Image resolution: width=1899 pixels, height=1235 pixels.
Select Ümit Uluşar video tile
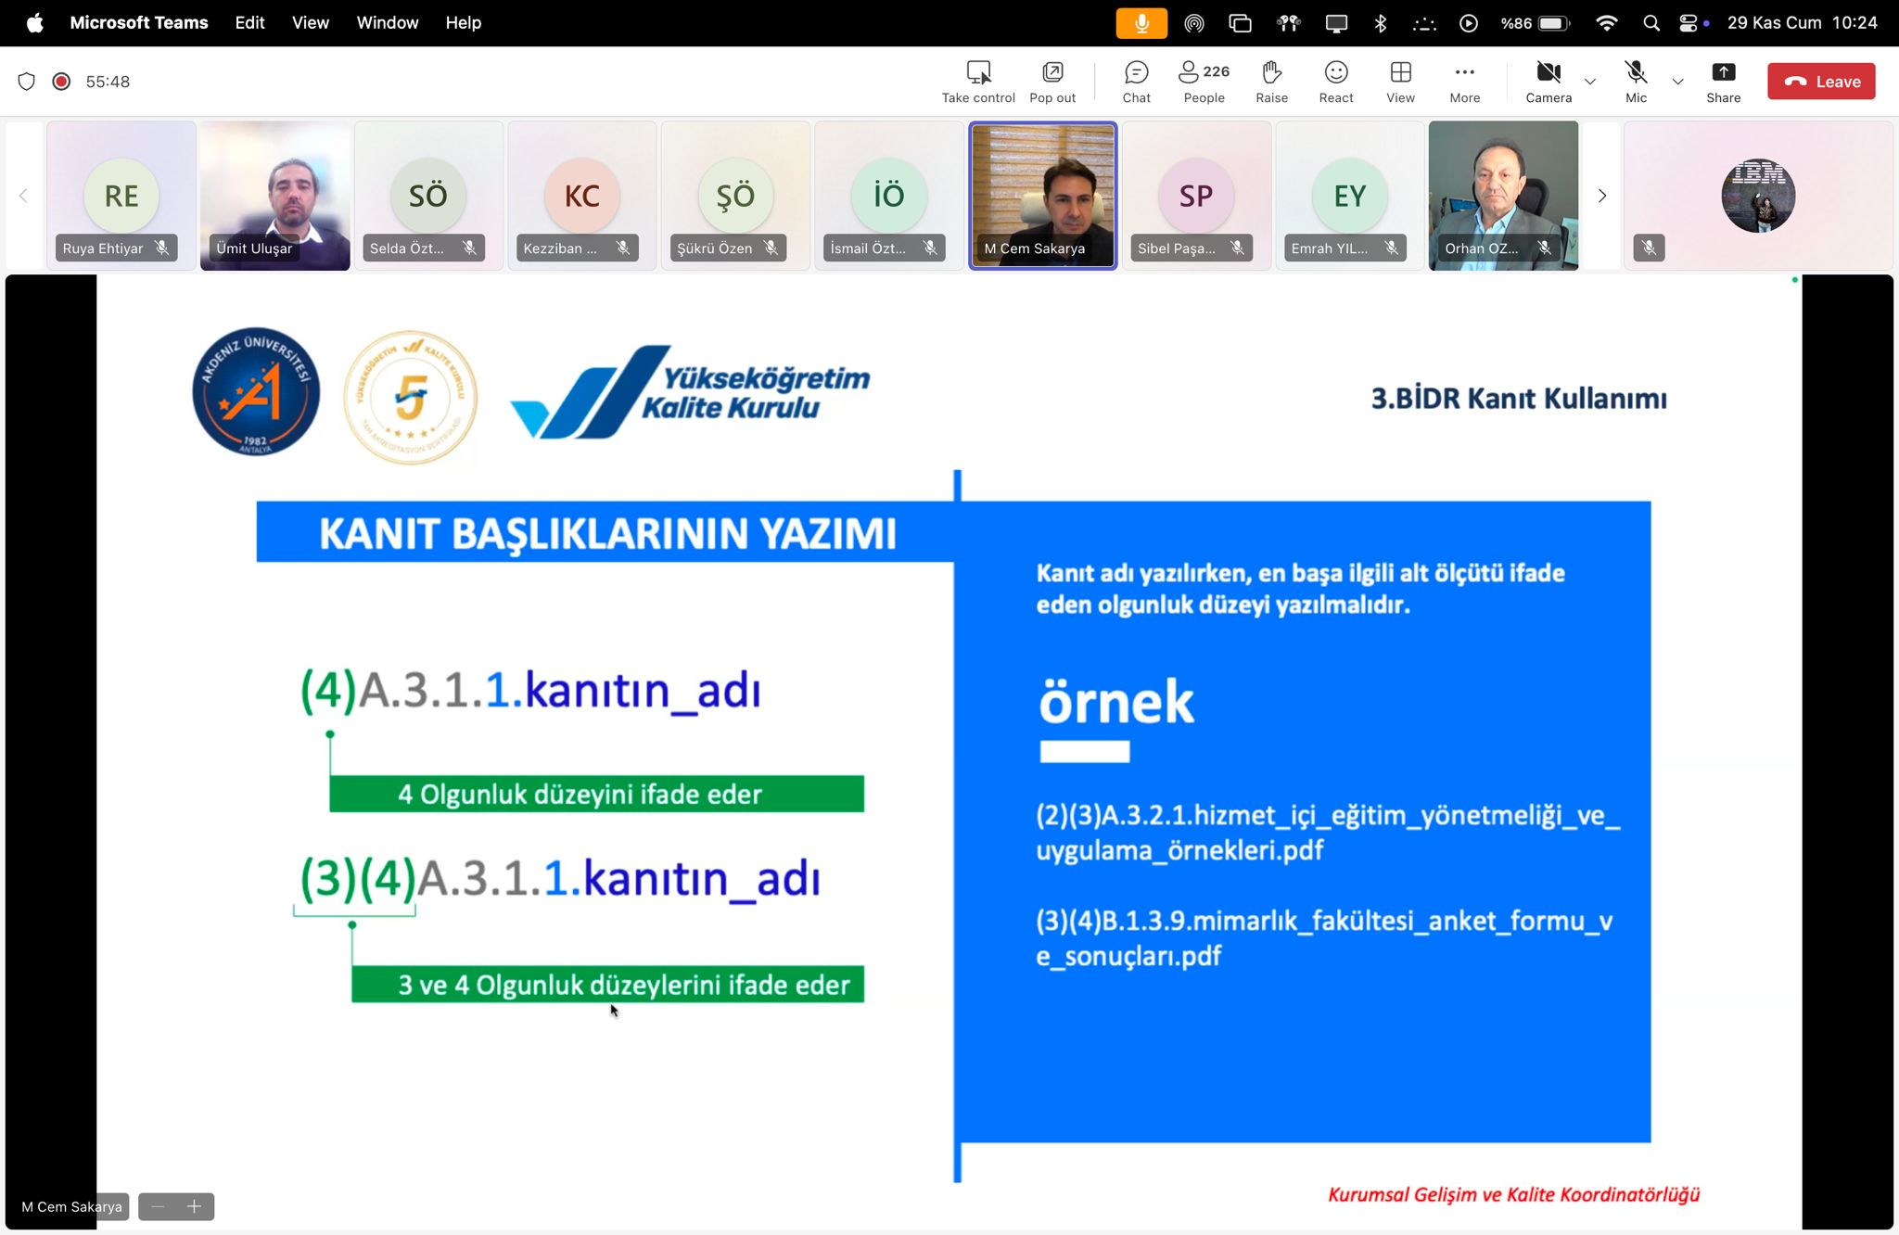point(275,196)
